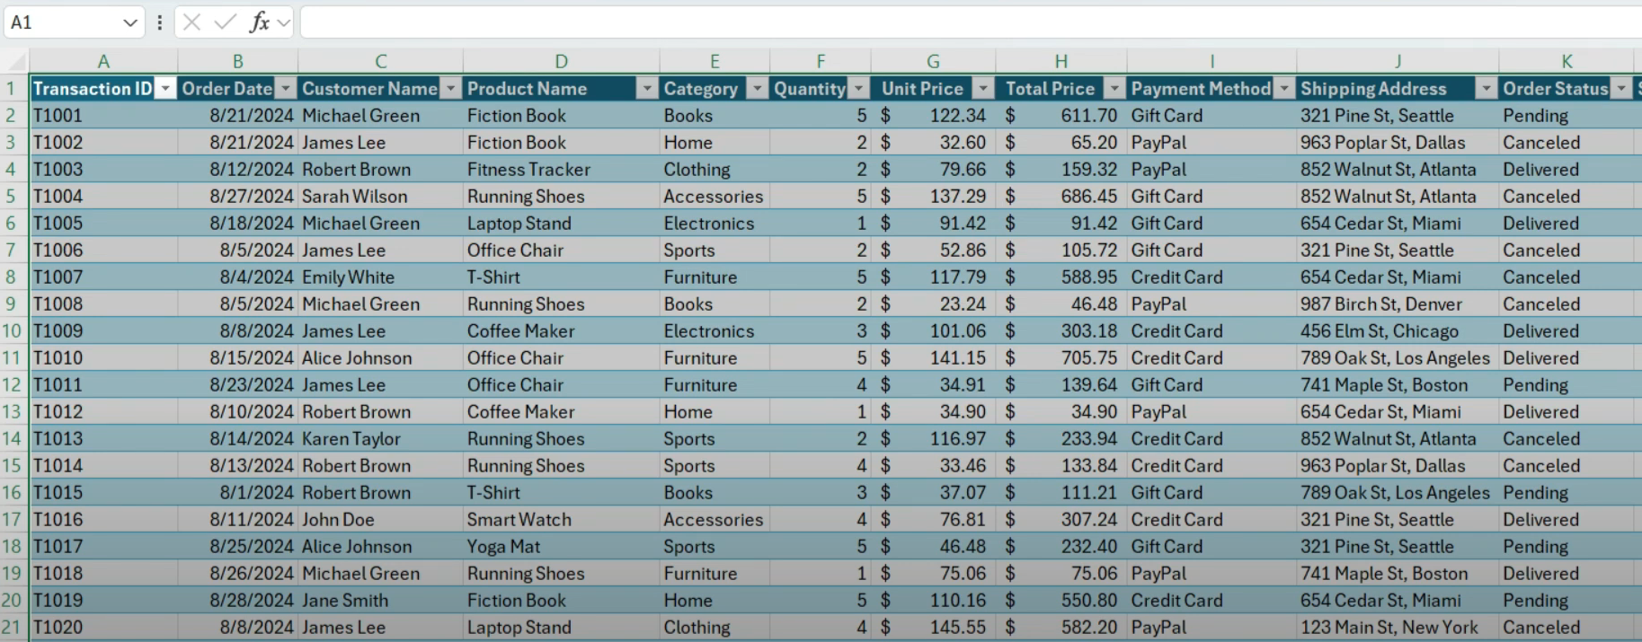Select column D header
The height and width of the screenshot is (642, 1642).
(x=561, y=62)
